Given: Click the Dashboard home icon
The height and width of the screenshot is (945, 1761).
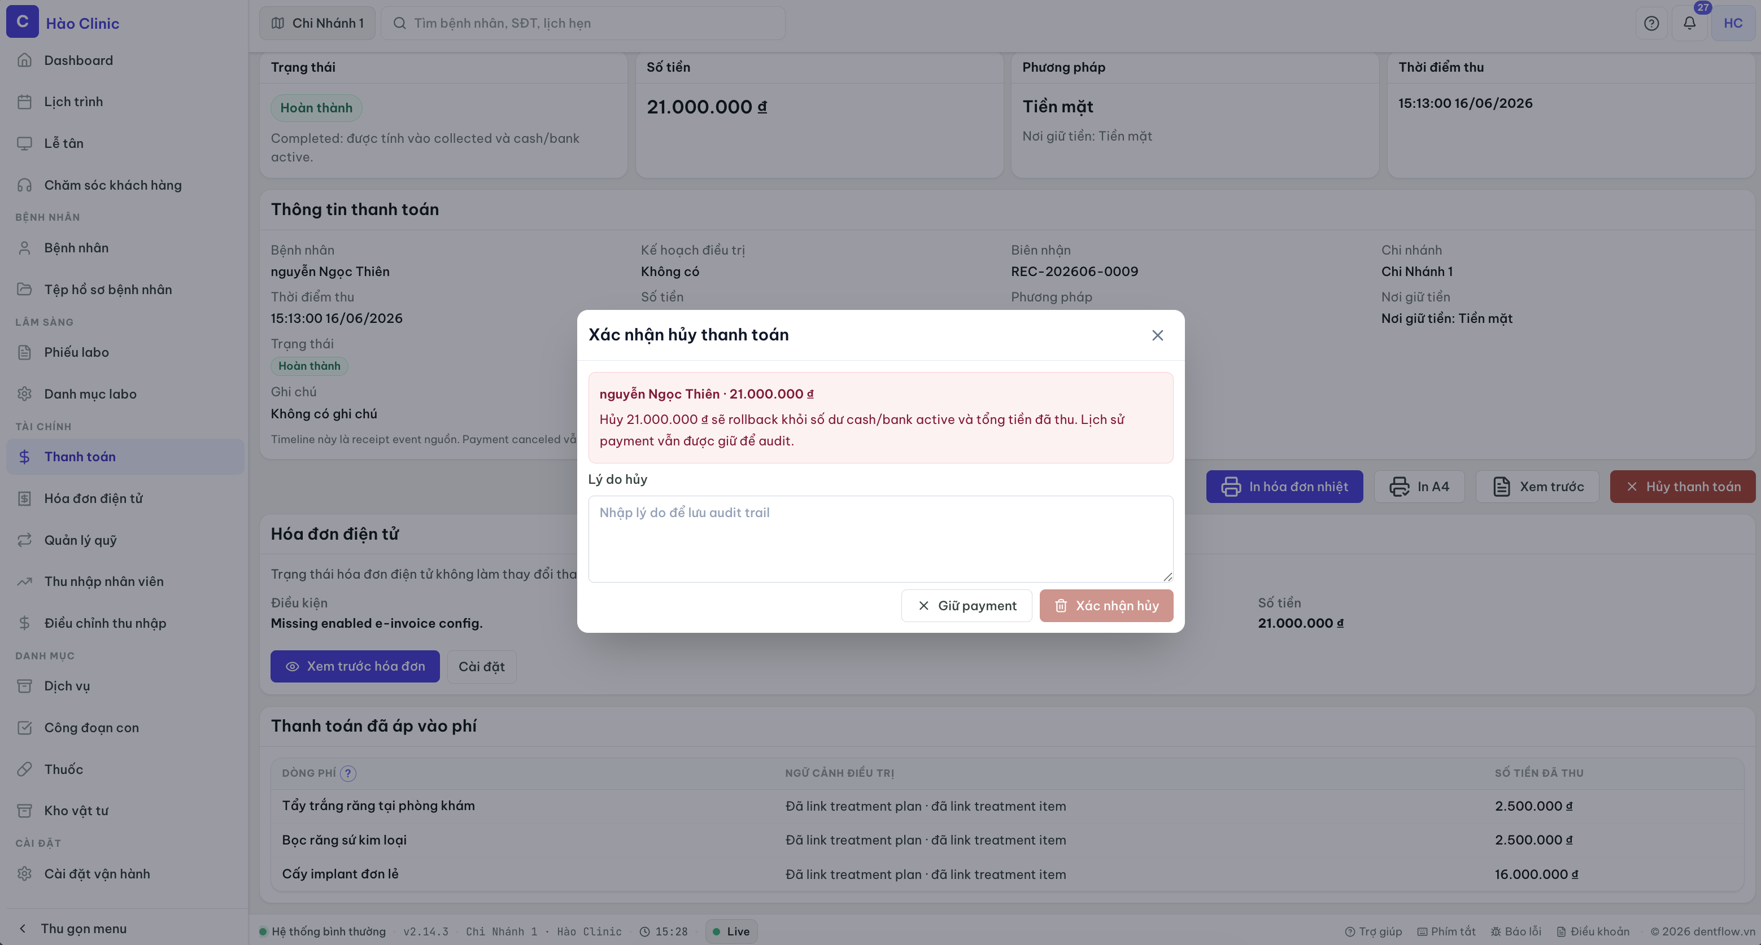Looking at the screenshot, I should point(25,60).
